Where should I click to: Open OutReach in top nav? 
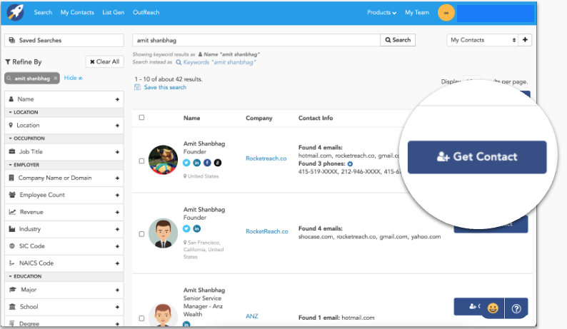[x=146, y=12]
